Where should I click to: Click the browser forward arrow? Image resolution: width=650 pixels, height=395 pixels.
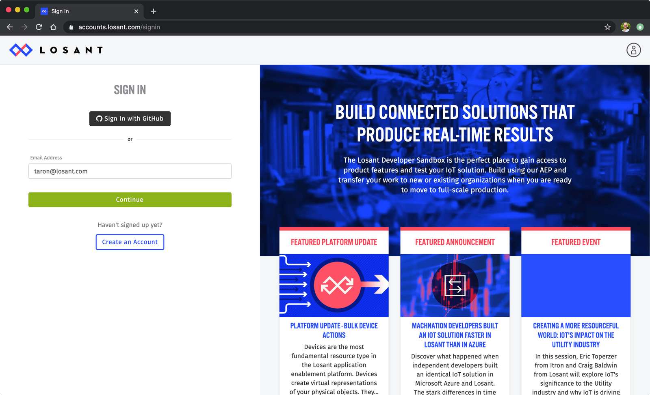(24, 27)
